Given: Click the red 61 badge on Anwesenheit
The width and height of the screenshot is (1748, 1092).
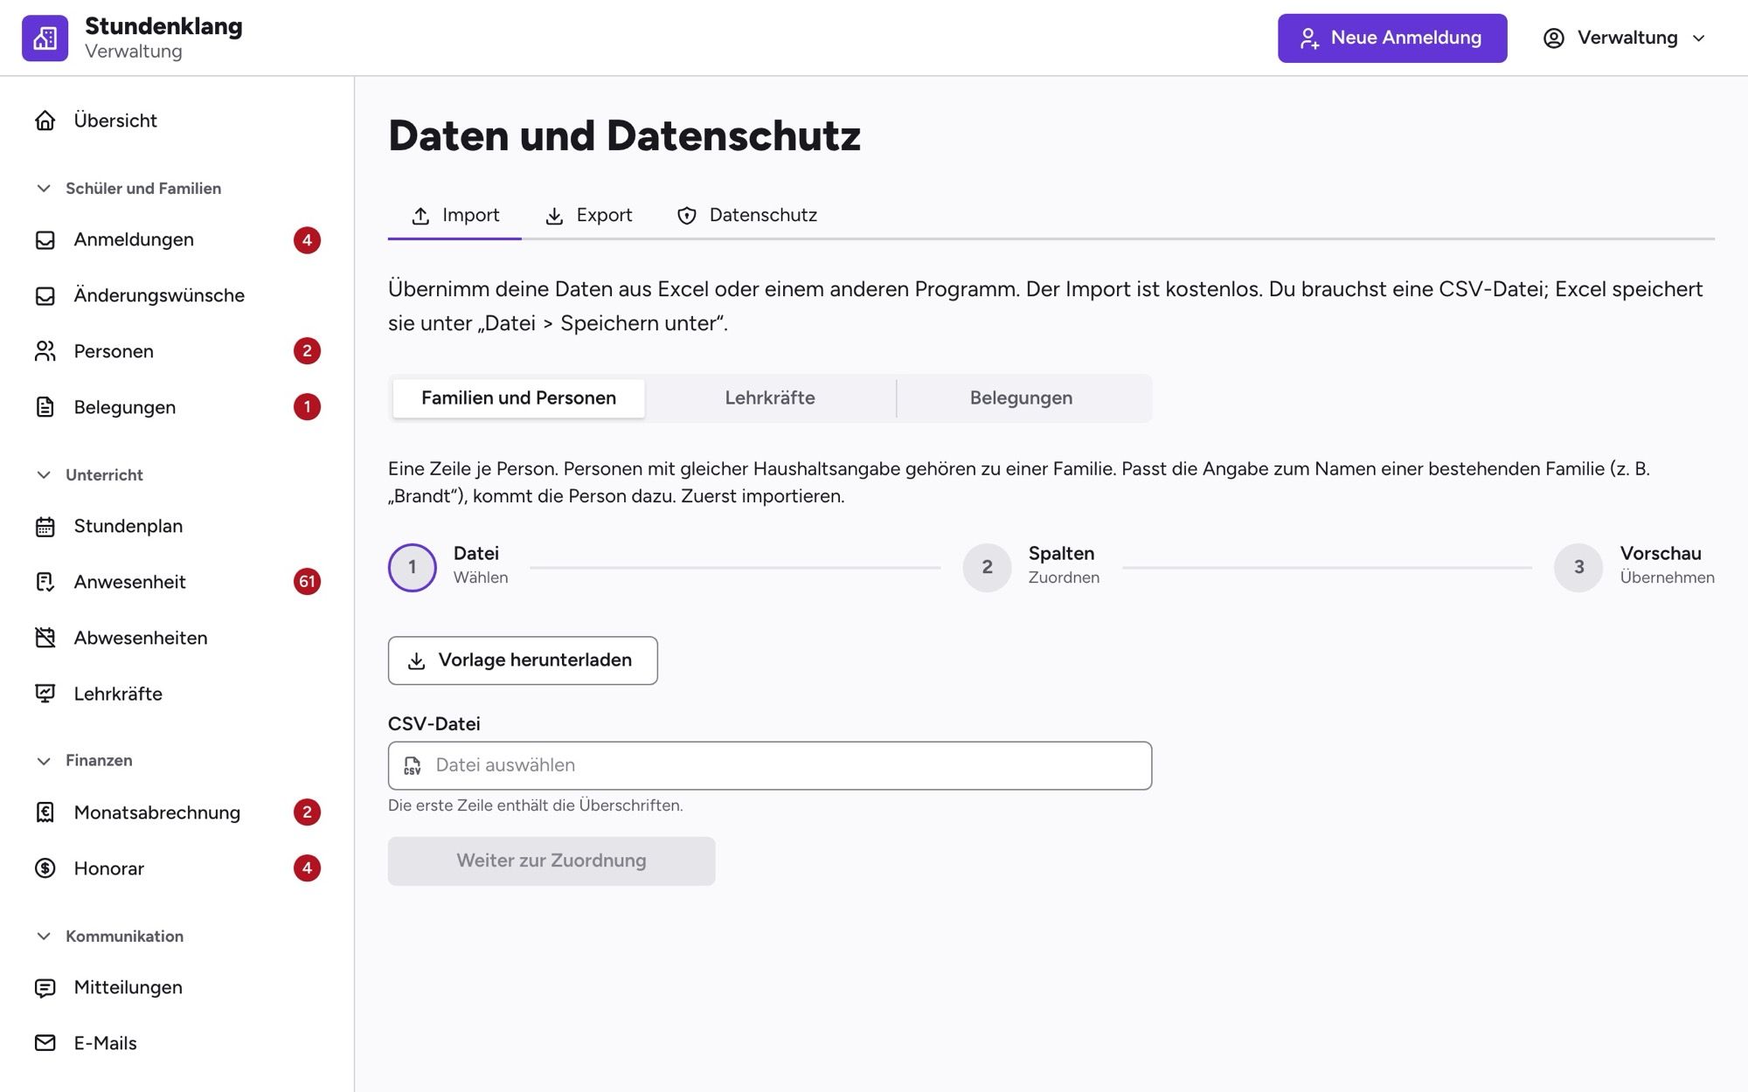Looking at the screenshot, I should (x=307, y=582).
